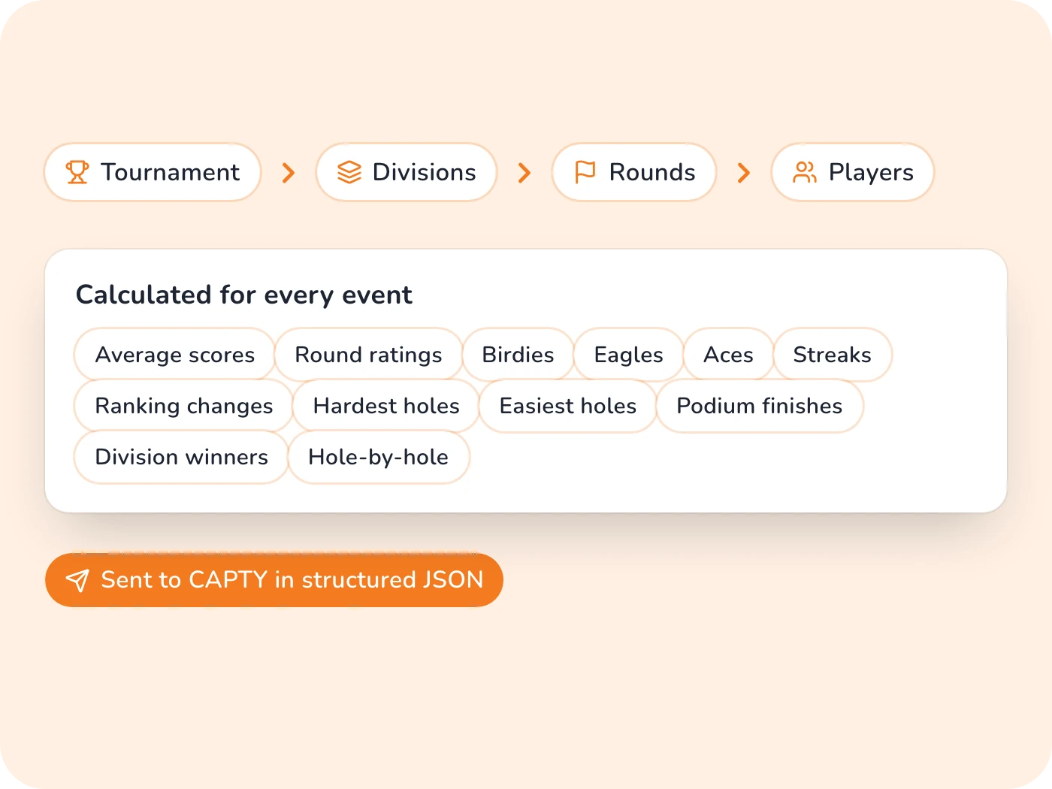Click the 'Aces' tag
1052x789 pixels.
tap(728, 355)
